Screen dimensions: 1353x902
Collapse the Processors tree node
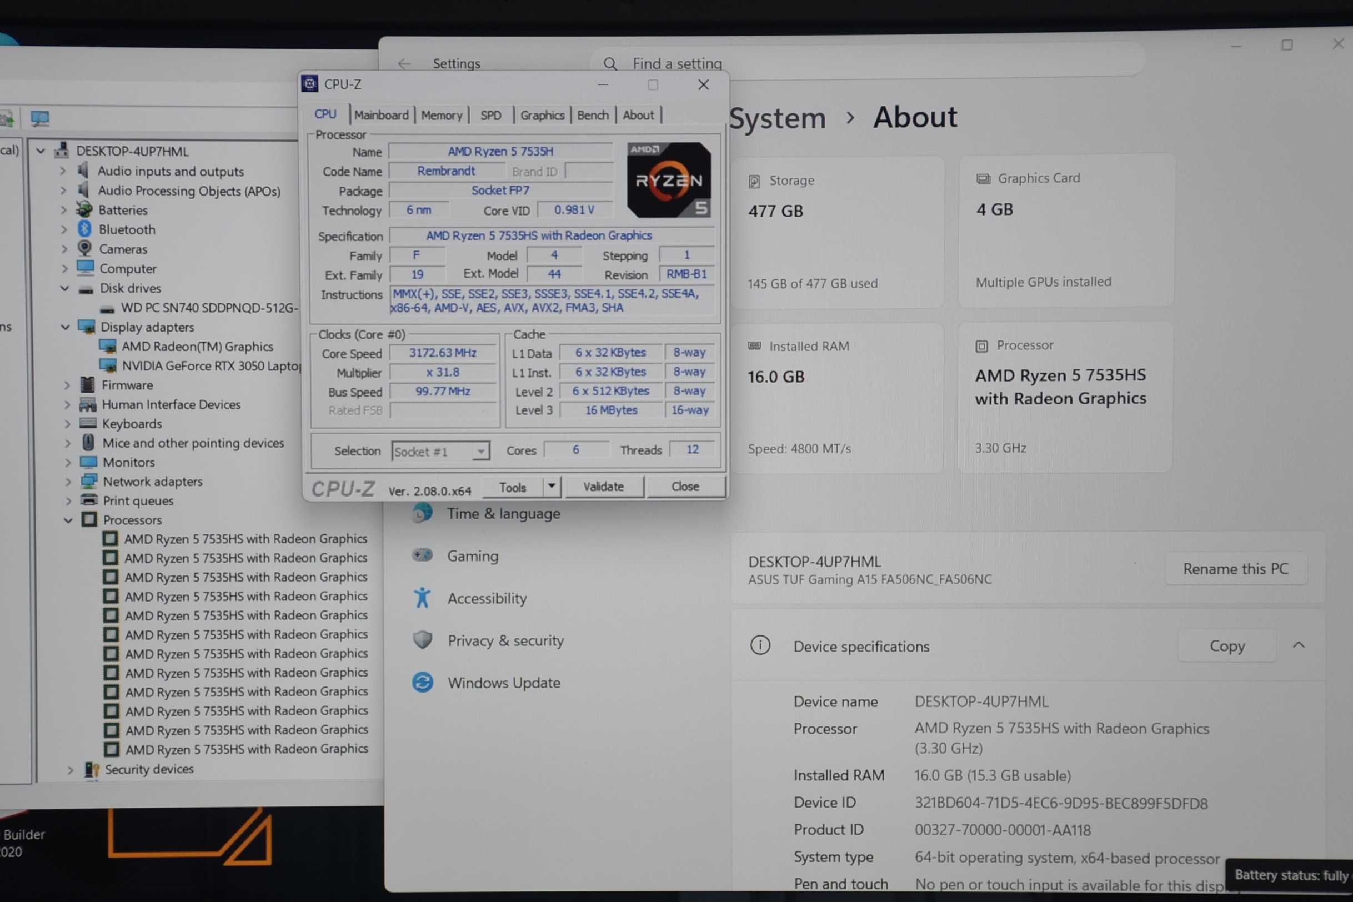pyautogui.click(x=68, y=520)
